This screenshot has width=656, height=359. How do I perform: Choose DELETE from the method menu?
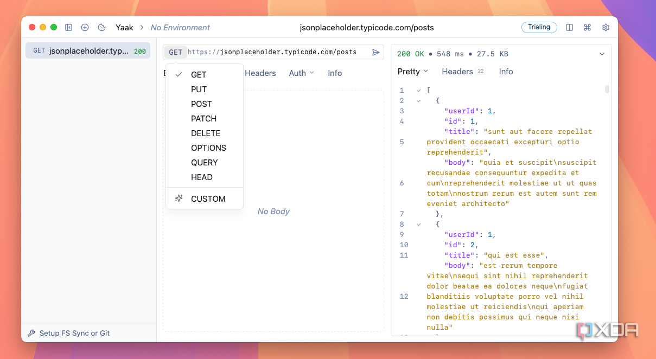[x=205, y=133]
